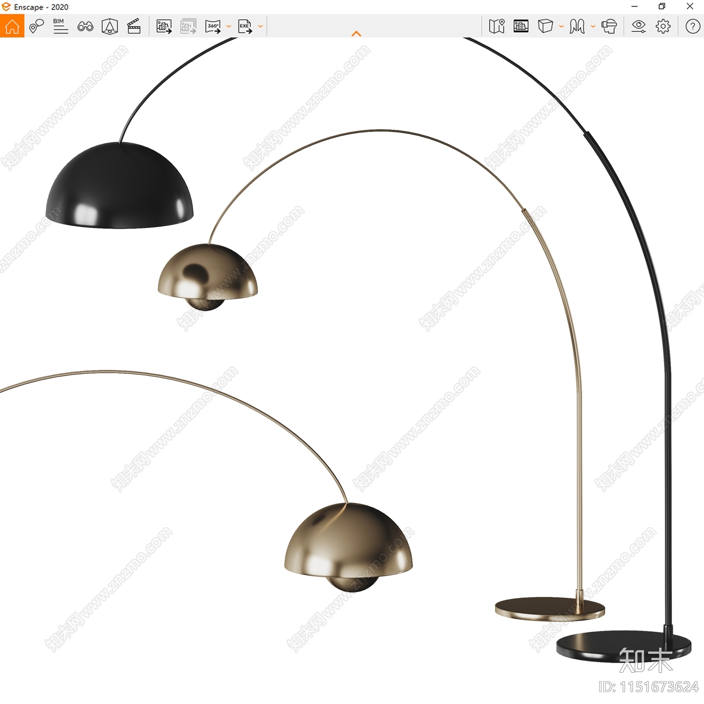Restore down the Enscape window

coord(662,7)
